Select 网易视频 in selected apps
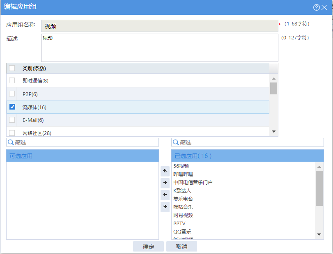The image size is (333, 254). [x=183, y=215]
